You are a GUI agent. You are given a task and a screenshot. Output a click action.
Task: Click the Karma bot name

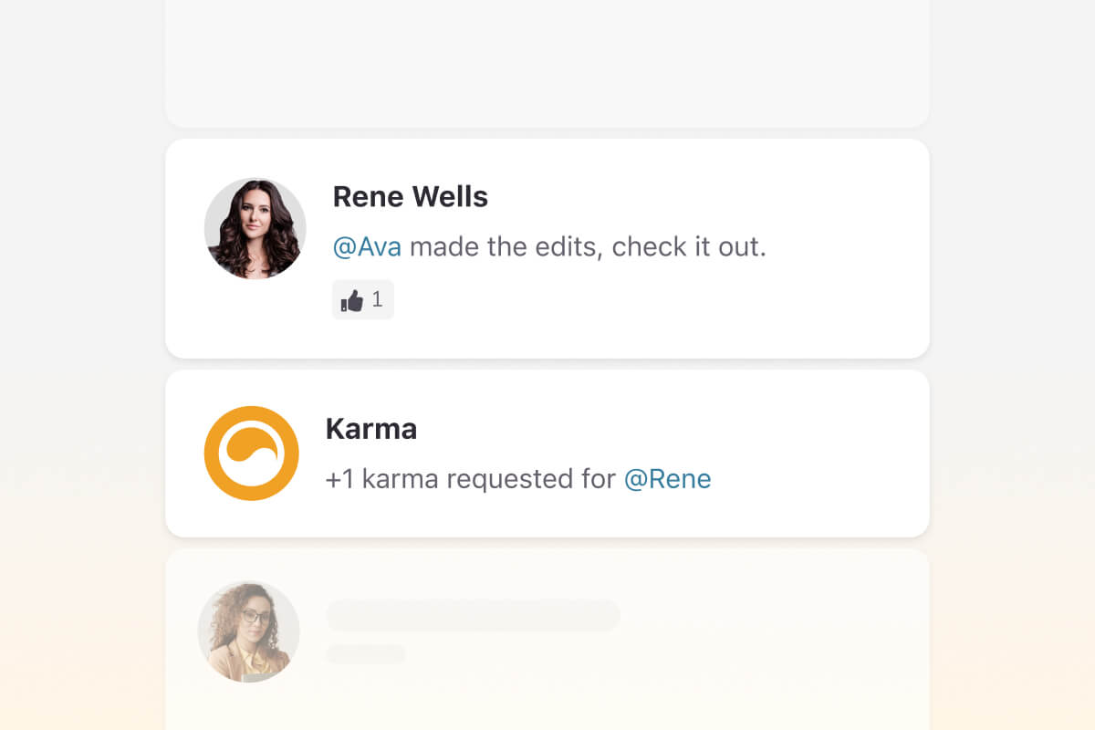(x=371, y=429)
